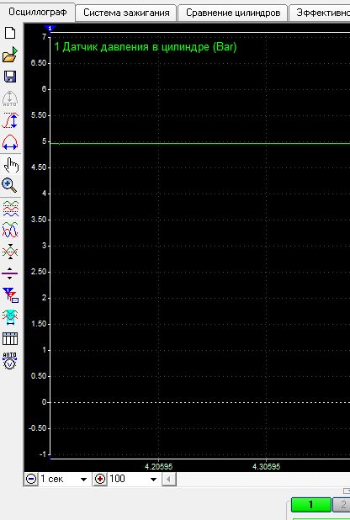Click the new blank document icon
This screenshot has width=350, height=520.
(10, 33)
